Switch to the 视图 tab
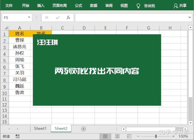 pyautogui.click(x=124, y=5)
